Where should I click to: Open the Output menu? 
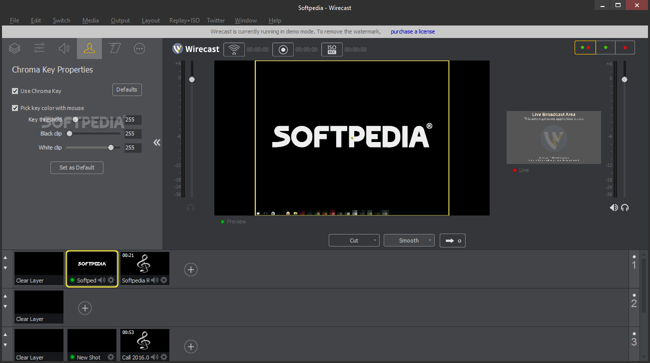click(120, 20)
